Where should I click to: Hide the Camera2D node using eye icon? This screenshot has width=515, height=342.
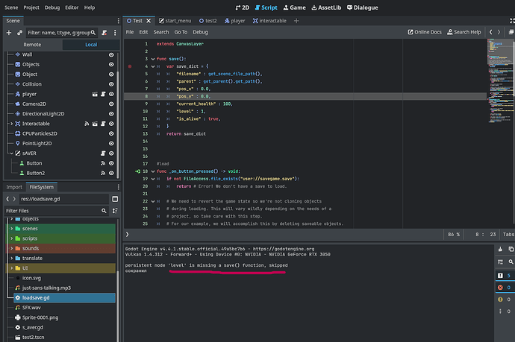point(110,104)
